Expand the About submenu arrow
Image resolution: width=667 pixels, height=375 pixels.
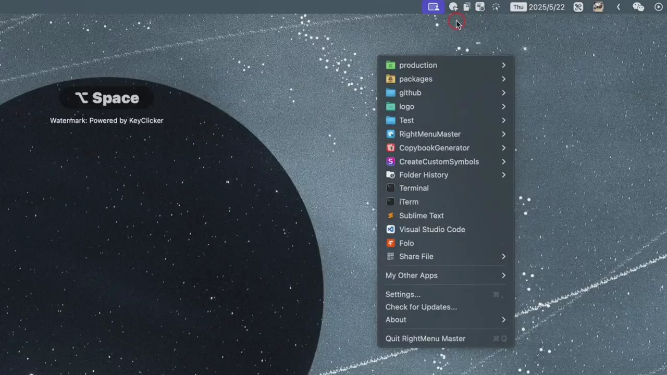[503, 320]
